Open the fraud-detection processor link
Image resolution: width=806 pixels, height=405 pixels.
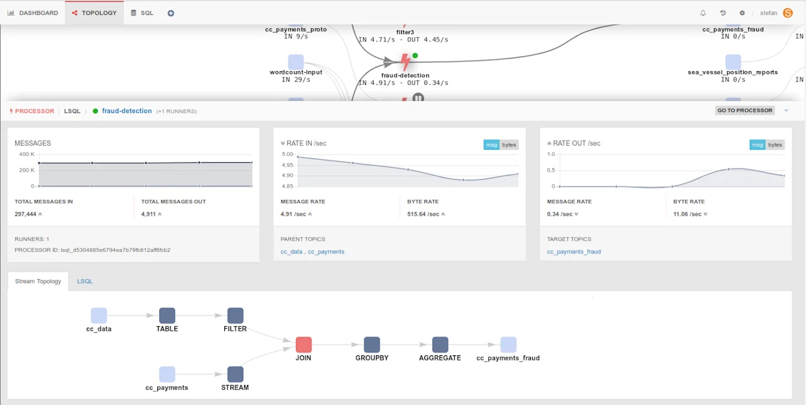pos(127,111)
